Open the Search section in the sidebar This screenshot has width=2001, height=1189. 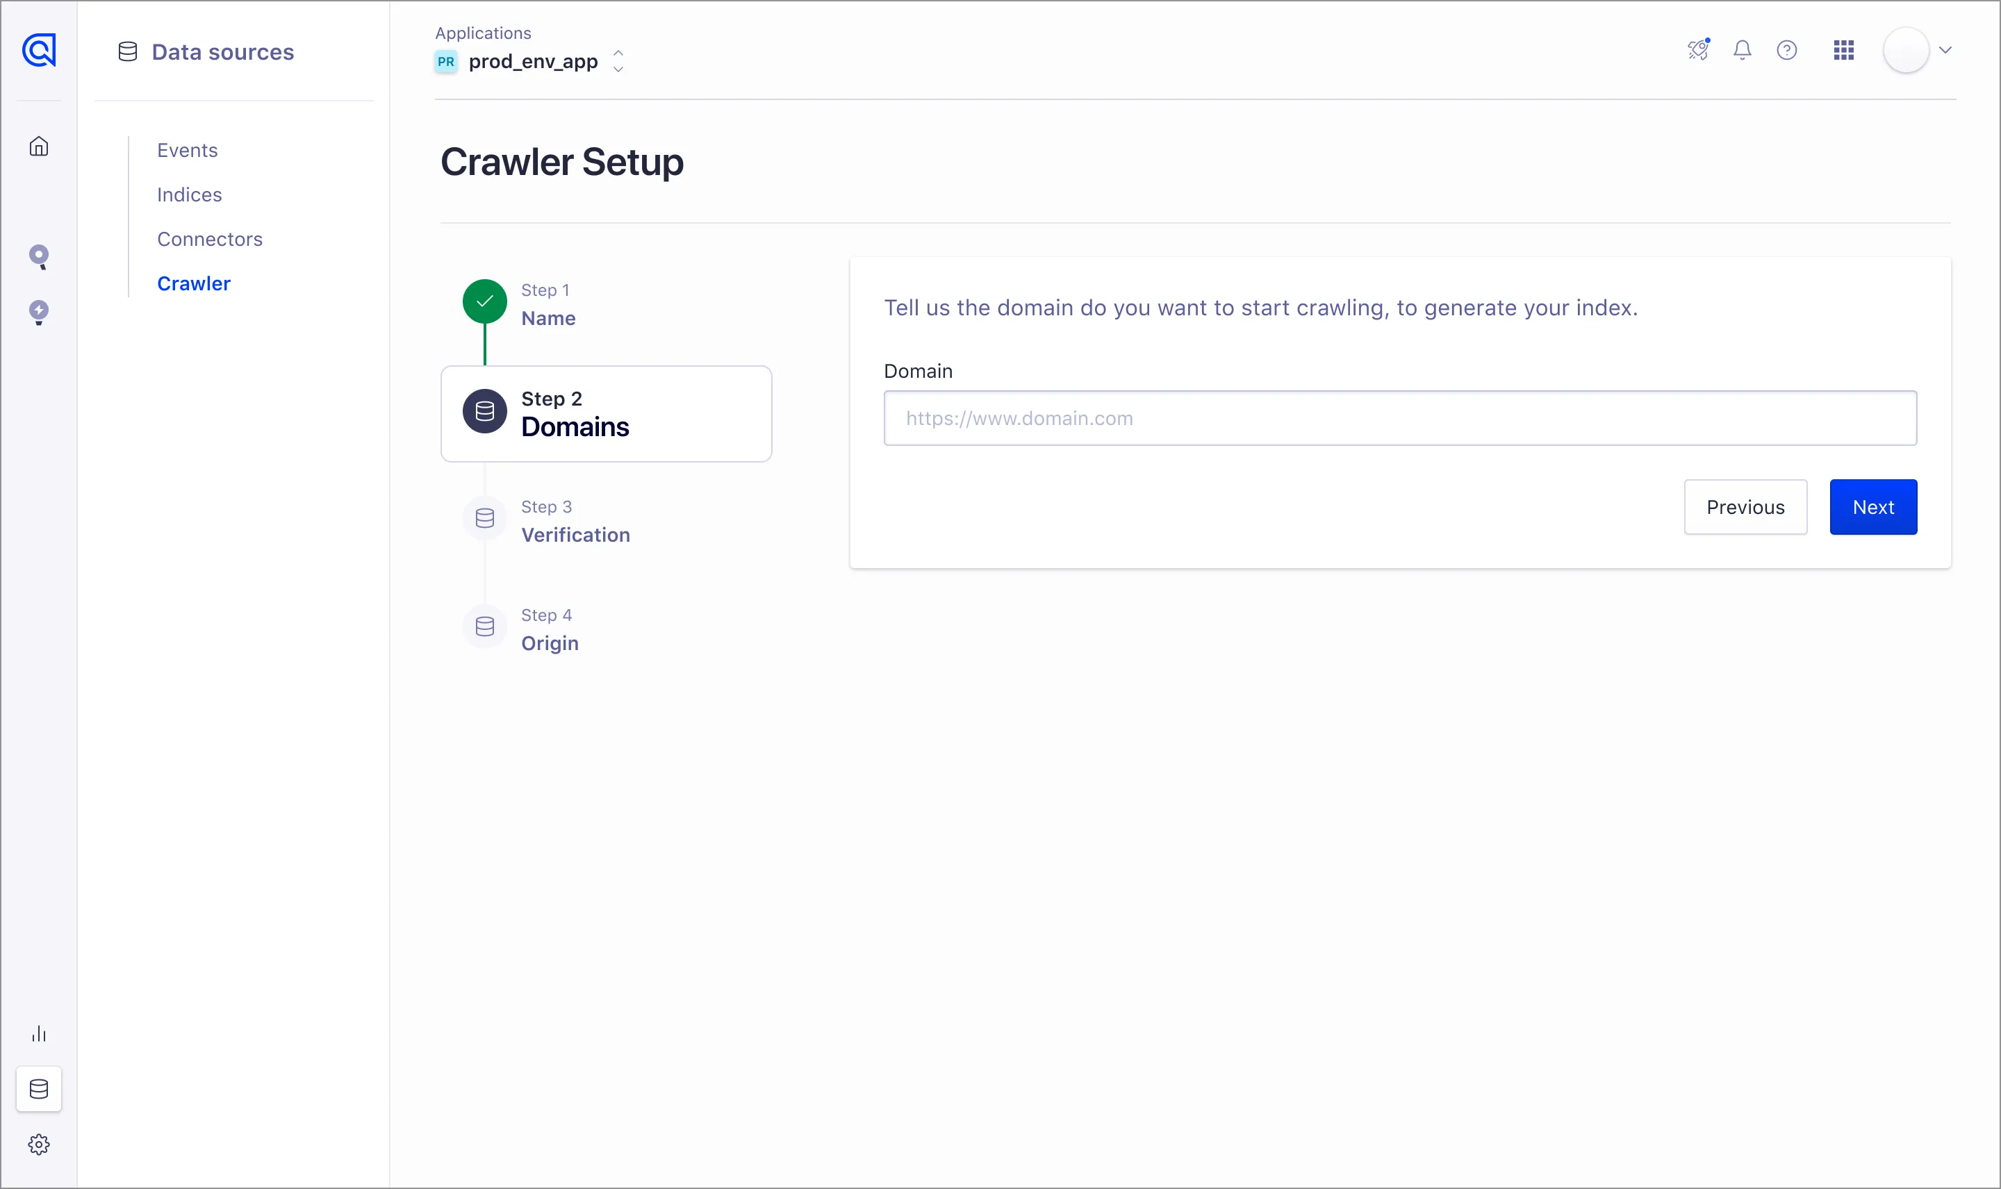[38, 257]
